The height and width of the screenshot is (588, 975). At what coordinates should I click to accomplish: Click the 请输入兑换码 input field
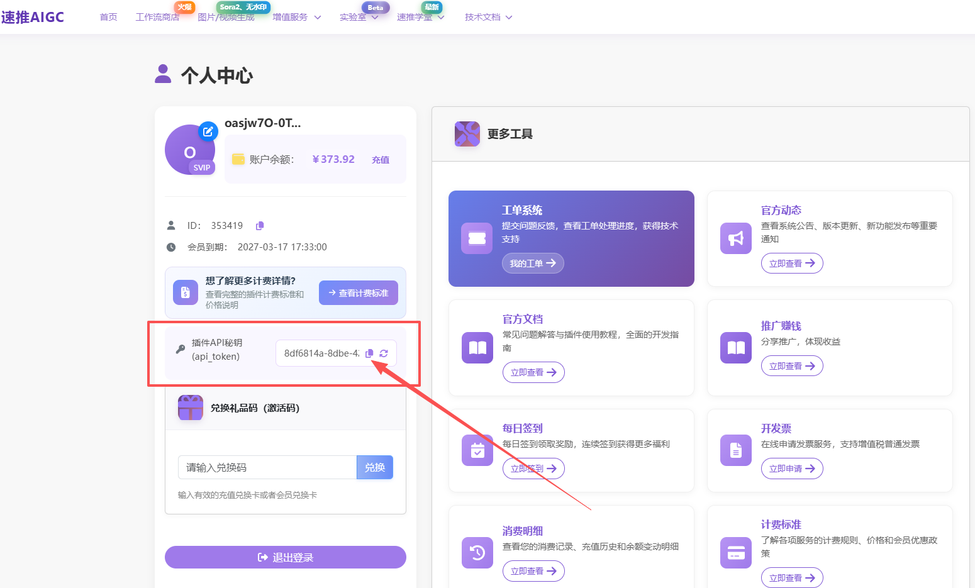click(x=267, y=467)
